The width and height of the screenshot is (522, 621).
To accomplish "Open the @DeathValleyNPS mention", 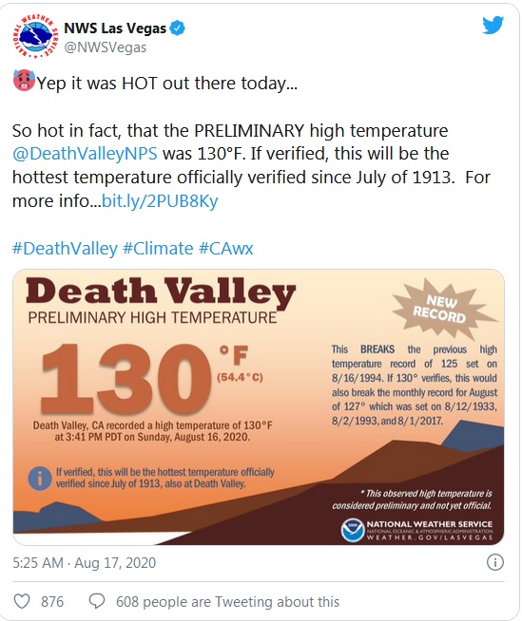I will point(85,154).
